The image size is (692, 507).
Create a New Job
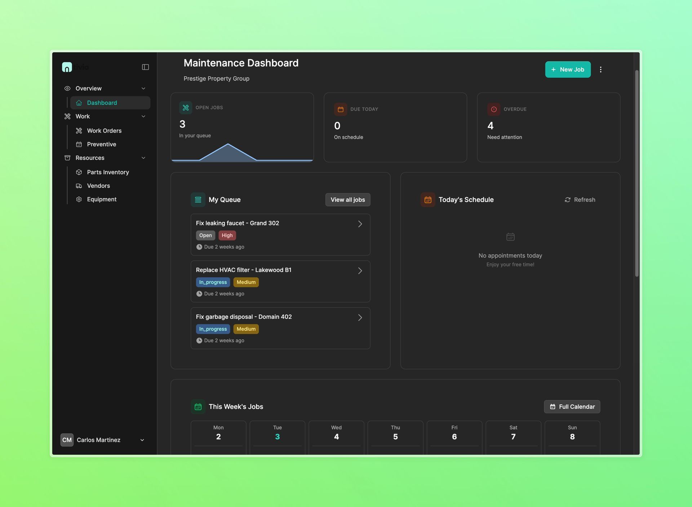tap(568, 69)
